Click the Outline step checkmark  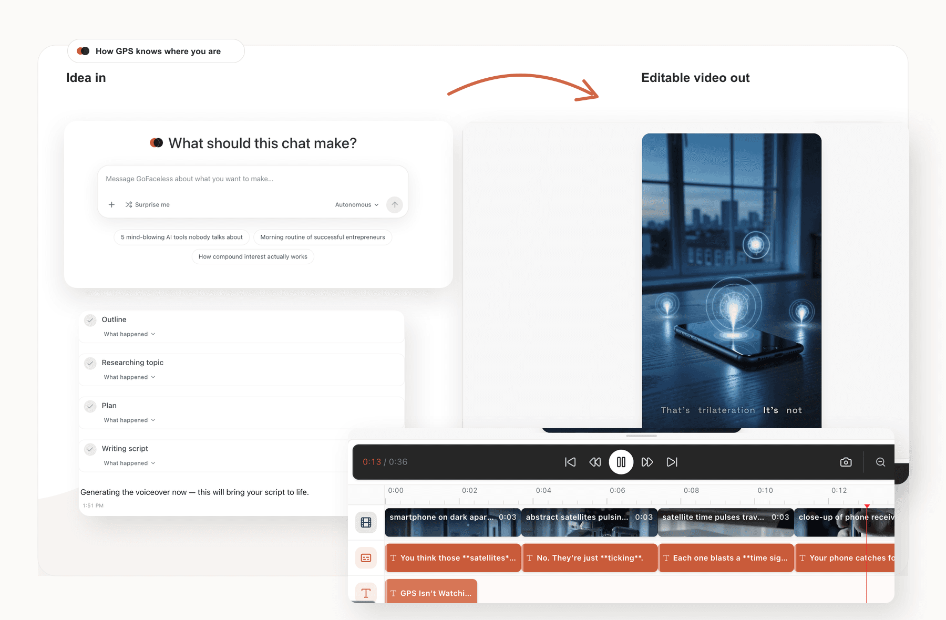tap(90, 320)
